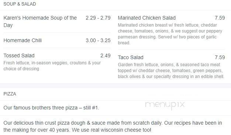Image resolution: width=231 pixels, height=135 pixels.
Task: Click the Taco Salad description paragraph
Action: point(171,71)
